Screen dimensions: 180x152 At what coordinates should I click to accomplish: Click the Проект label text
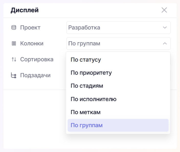(x=30, y=28)
